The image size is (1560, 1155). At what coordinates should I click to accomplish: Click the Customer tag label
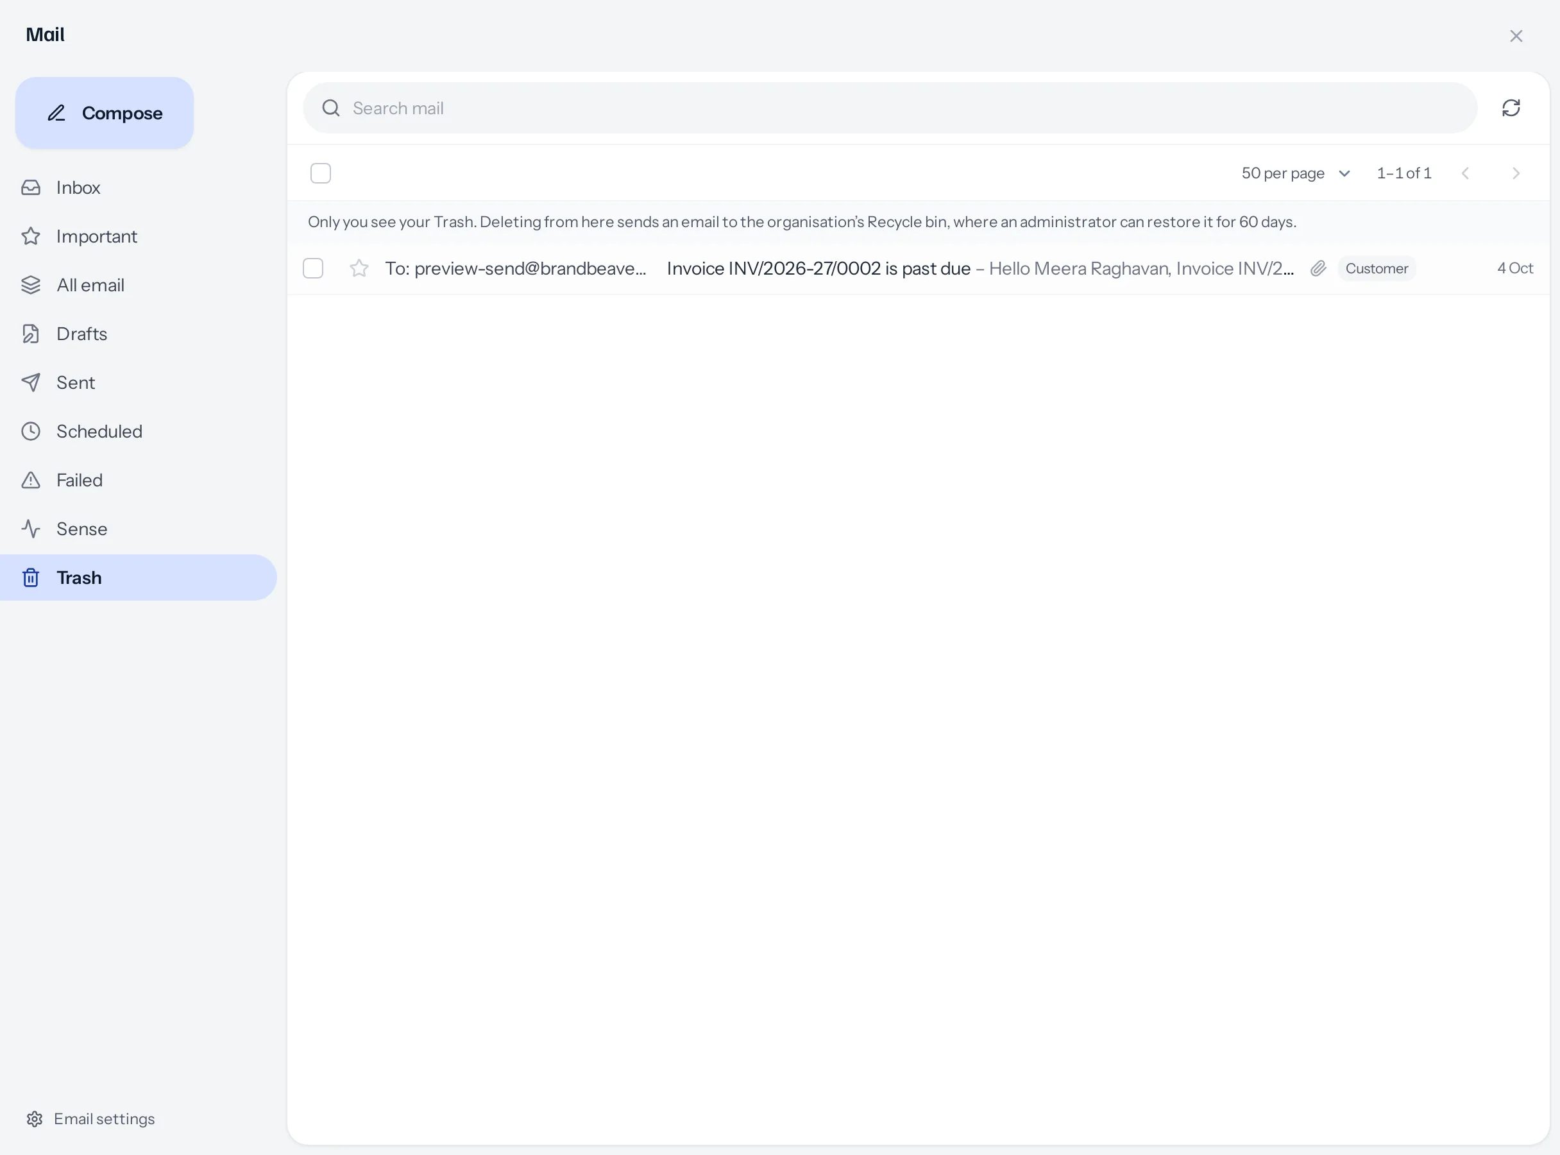pyautogui.click(x=1377, y=268)
